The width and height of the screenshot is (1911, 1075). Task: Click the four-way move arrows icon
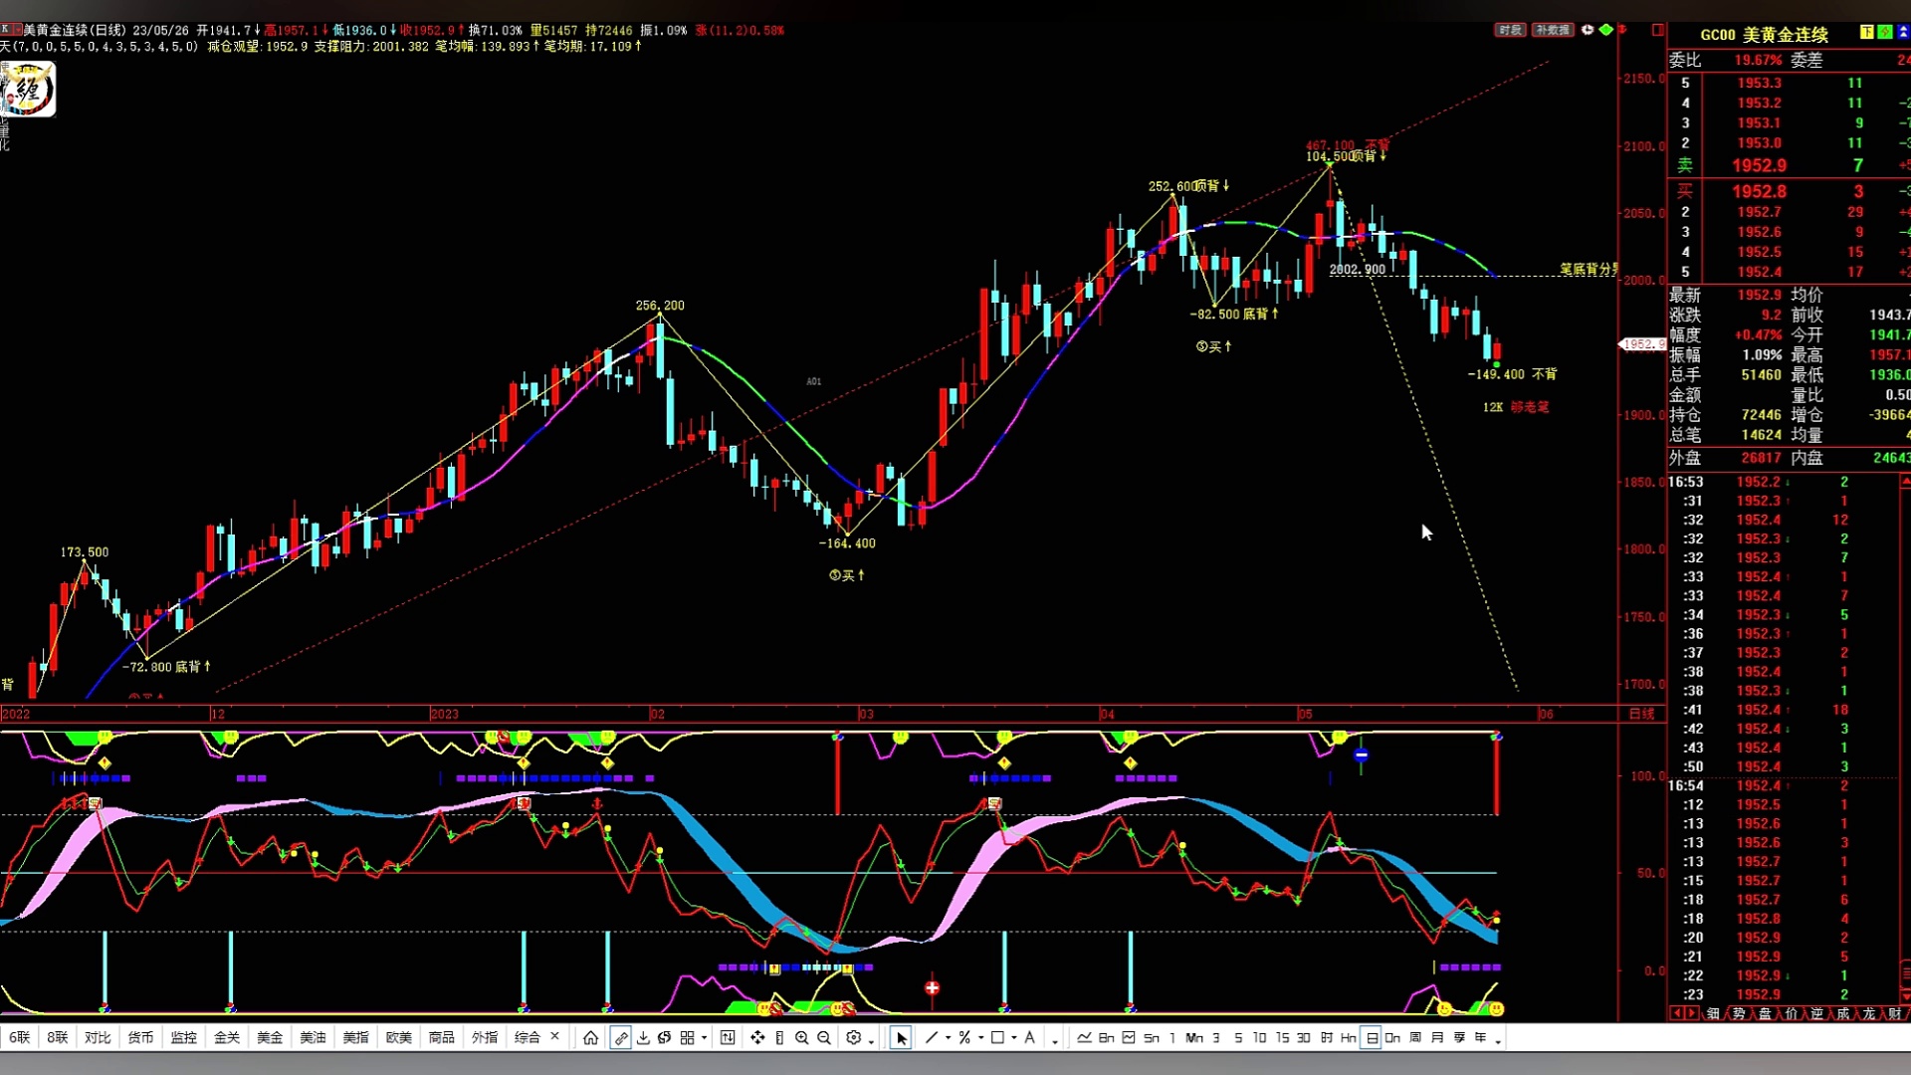click(757, 1038)
